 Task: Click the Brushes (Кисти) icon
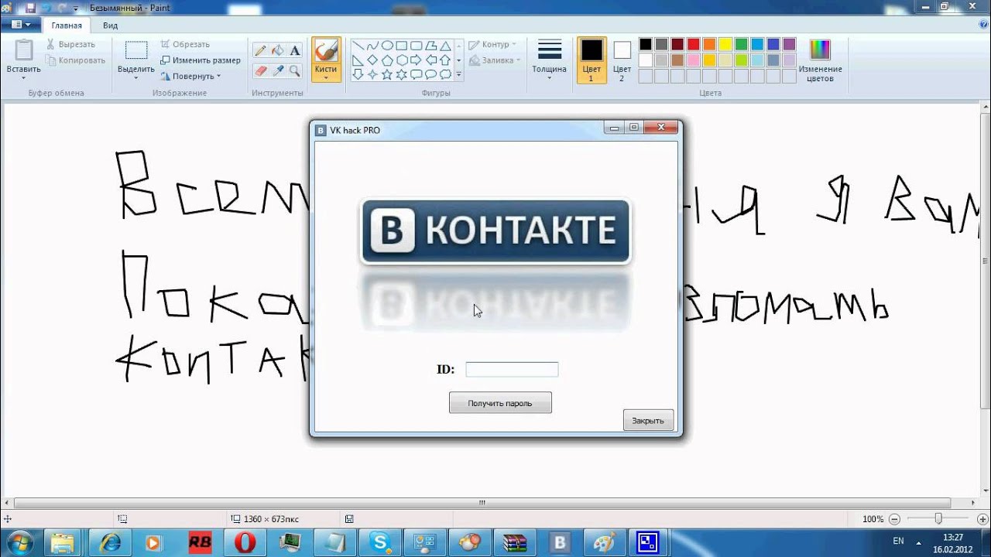[326, 51]
